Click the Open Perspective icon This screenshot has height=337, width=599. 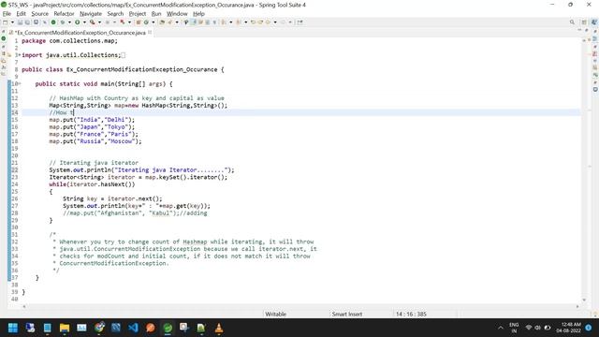584,22
